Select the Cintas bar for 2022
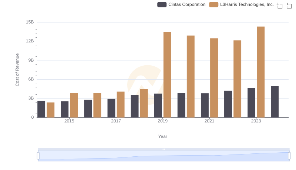The image size is (296, 170). [x=228, y=104]
